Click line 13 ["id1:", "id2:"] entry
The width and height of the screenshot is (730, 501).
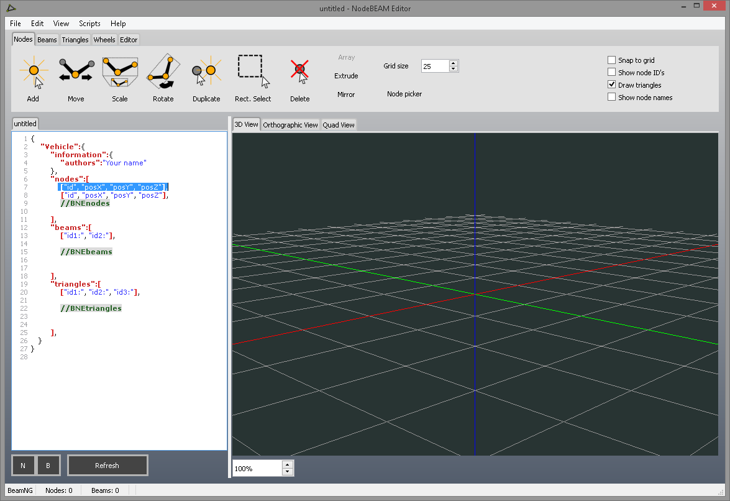point(88,236)
